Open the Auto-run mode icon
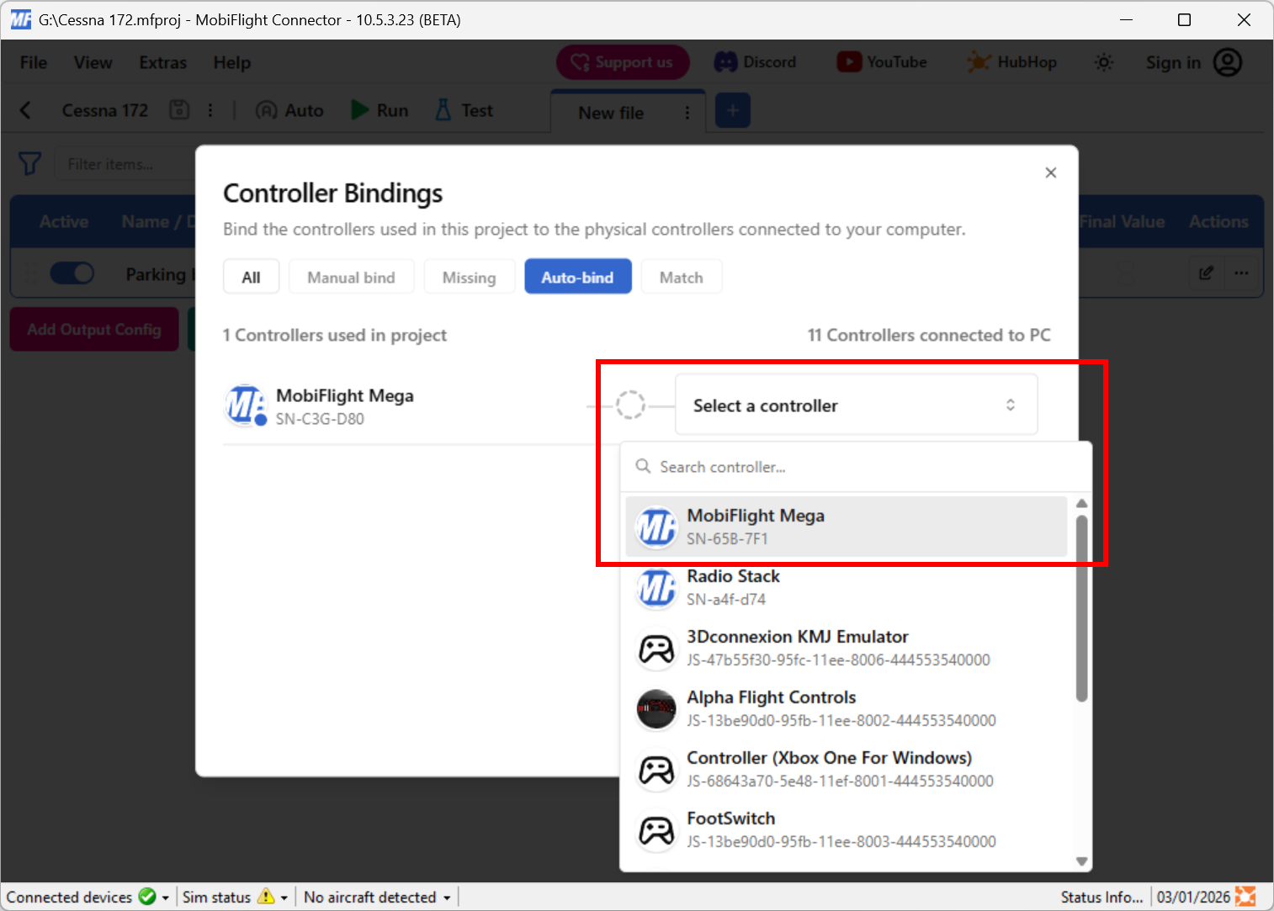The height and width of the screenshot is (911, 1274). point(267,109)
